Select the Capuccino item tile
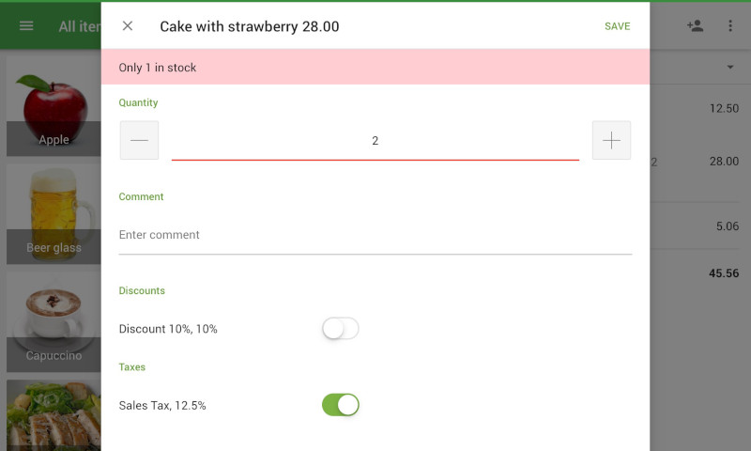 (x=54, y=321)
